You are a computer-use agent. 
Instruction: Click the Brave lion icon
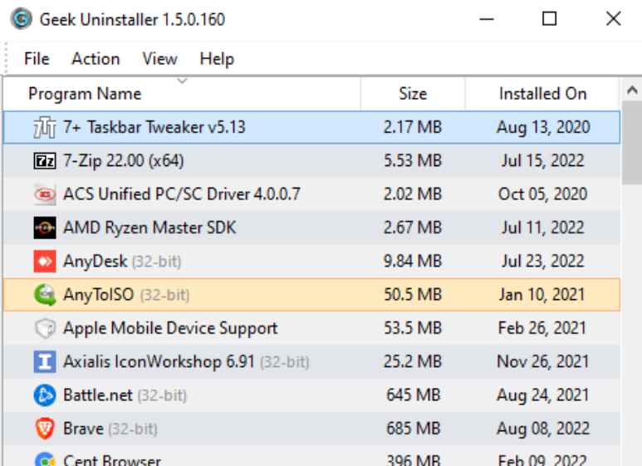pos(45,429)
